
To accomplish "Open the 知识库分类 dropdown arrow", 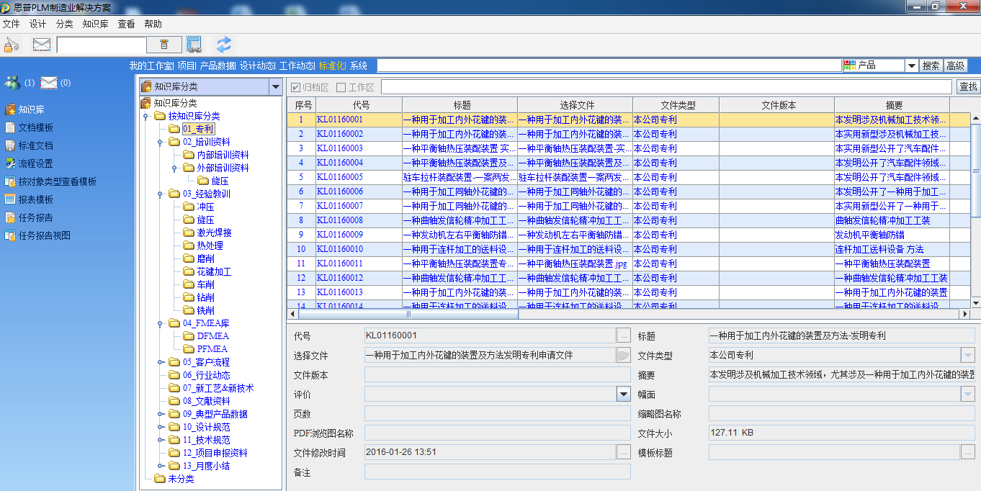I will [274, 87].
